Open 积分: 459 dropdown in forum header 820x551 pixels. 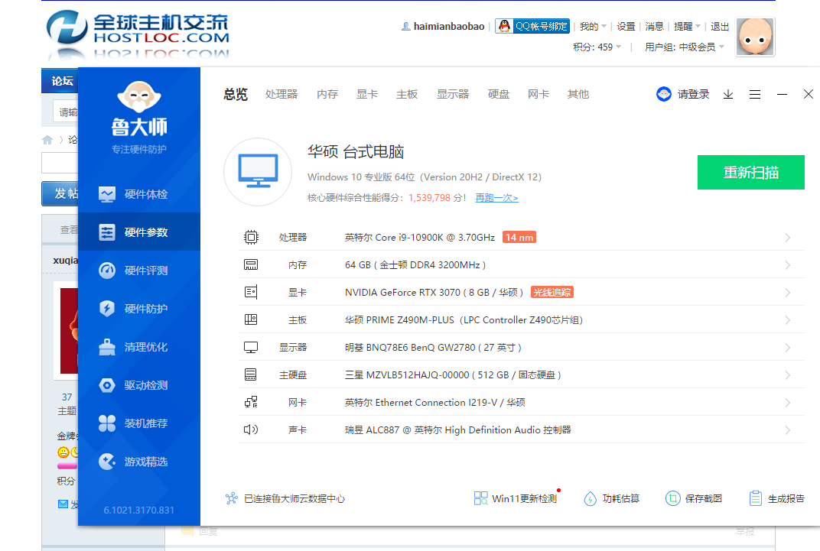(x=597, y=47)
